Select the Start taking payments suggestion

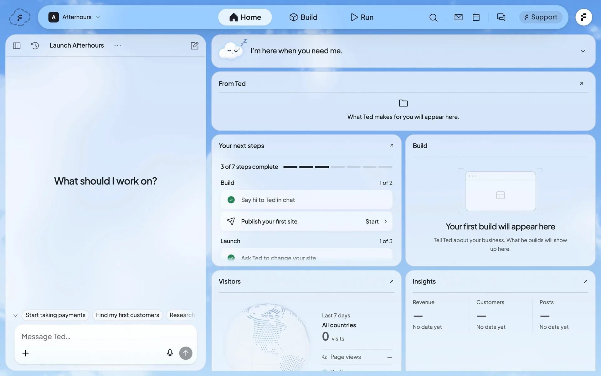55,315
